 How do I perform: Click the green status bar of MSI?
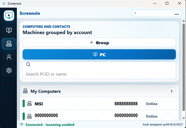(24, 103)
